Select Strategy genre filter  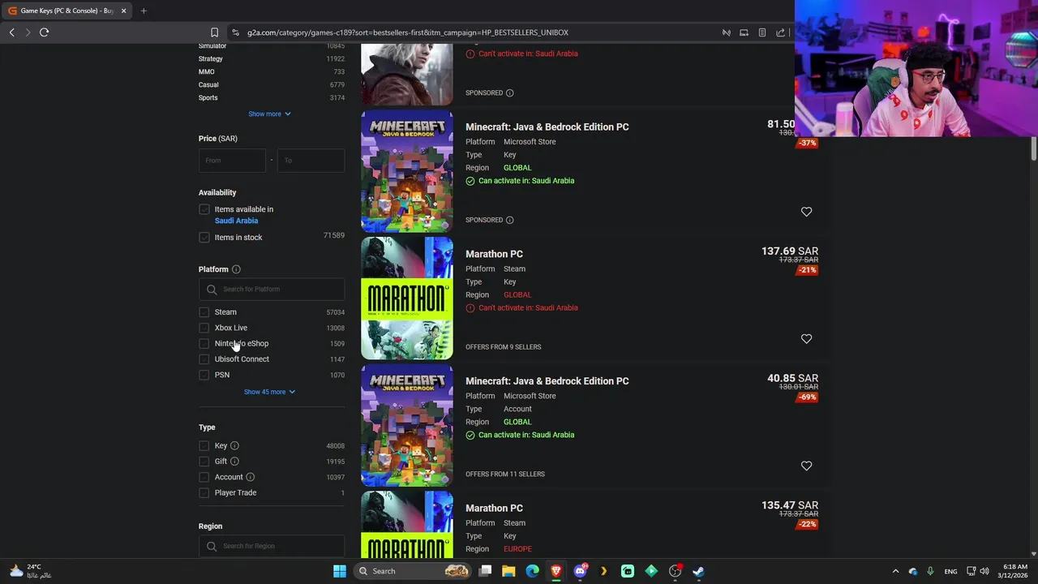point(211,59)
